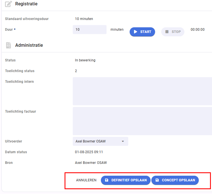Click the Administratie document icon
The height and width of the screenshot is (194, 212).
(x=8, y=45)
